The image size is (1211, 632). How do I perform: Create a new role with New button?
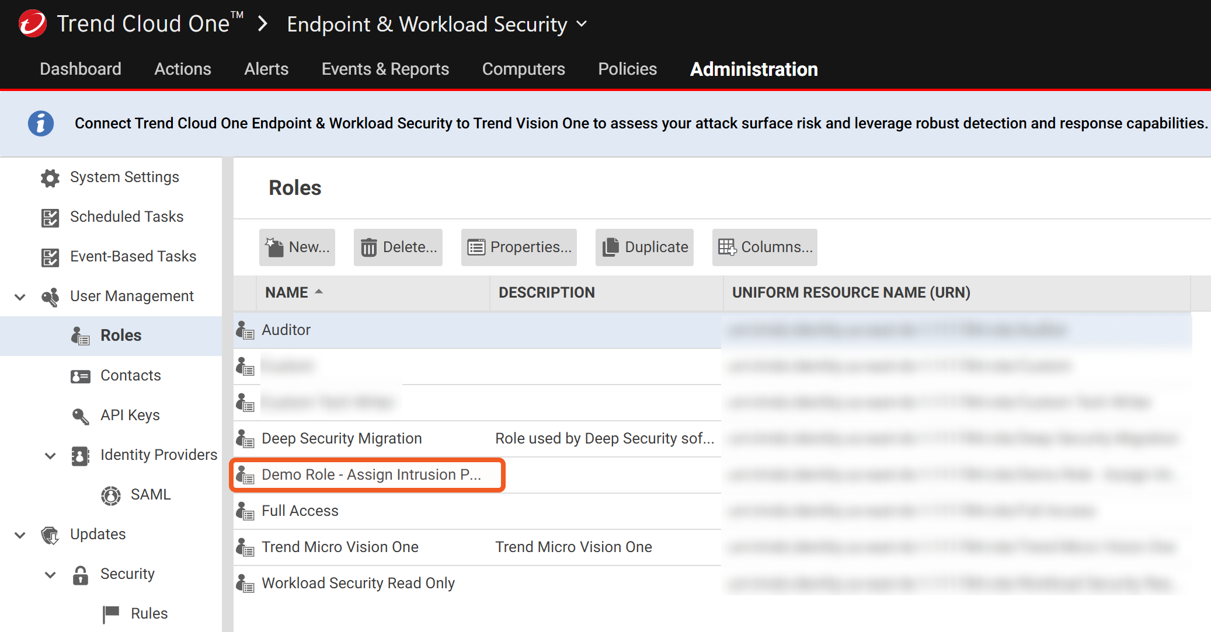click(x=297, y=247)
